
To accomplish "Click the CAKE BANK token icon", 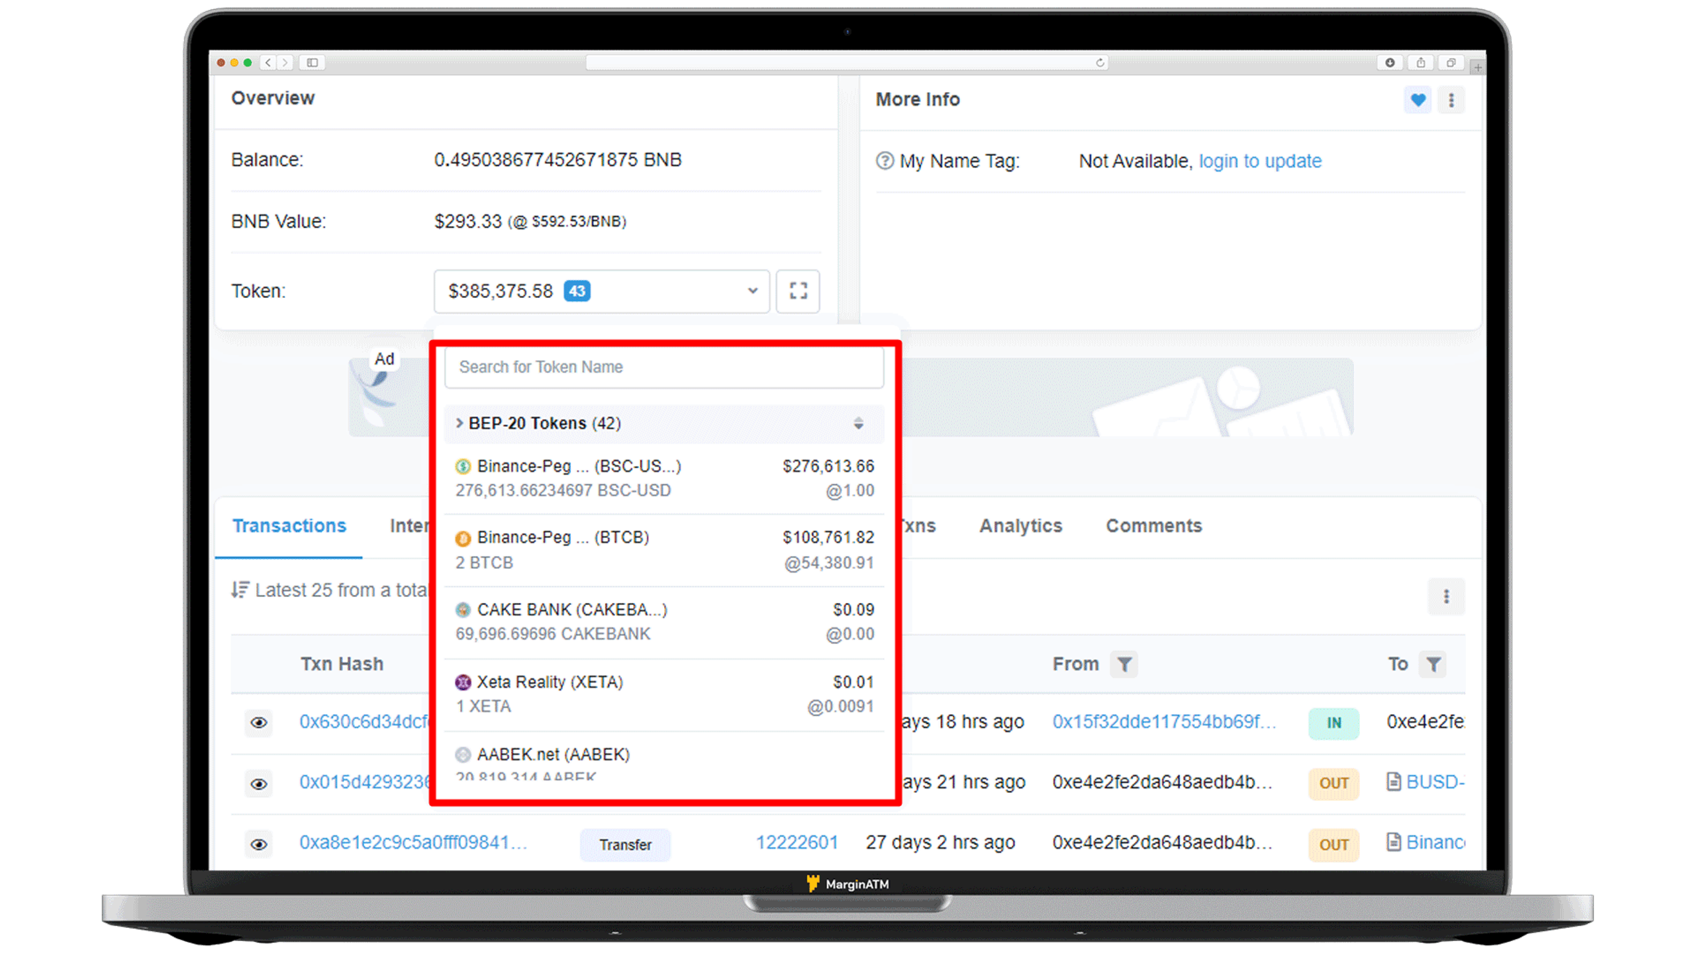I will click(x=463, y=610).
